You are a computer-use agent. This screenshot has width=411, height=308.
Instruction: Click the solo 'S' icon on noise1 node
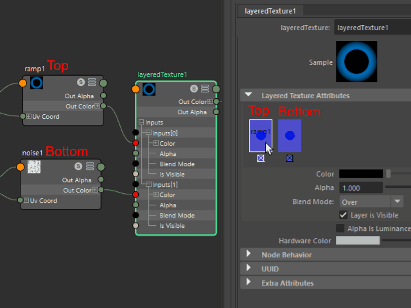tap(78, 166)
